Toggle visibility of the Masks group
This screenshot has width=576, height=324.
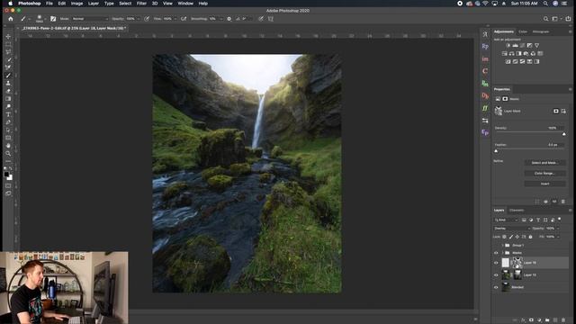pyautogui.click(x=496, y=253)
